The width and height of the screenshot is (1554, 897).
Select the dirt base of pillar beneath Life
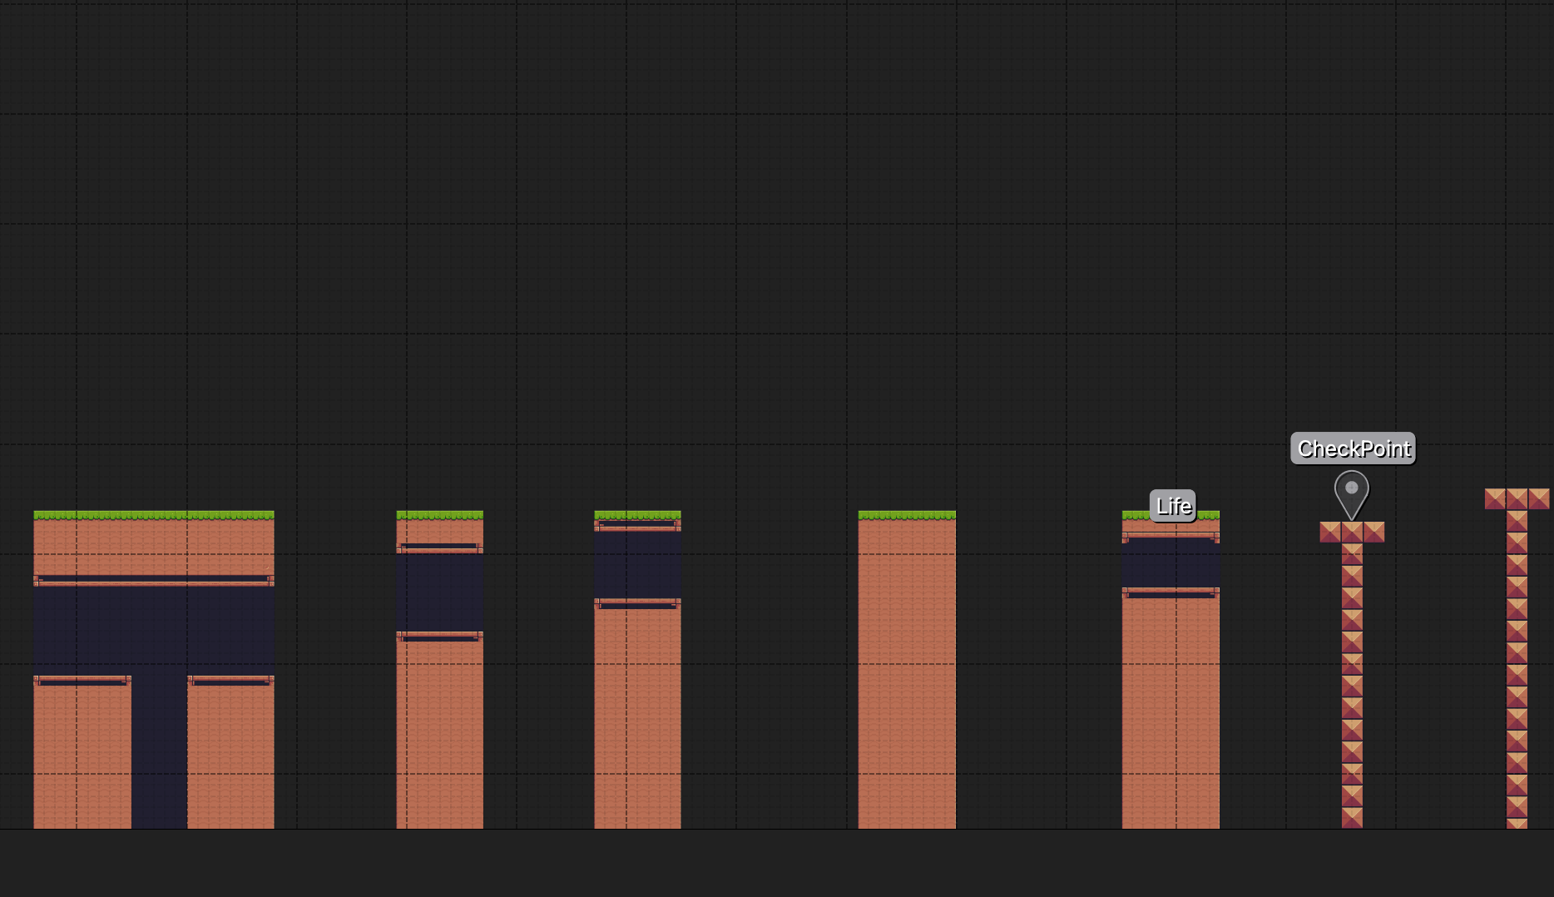(x=1170, y=712)
